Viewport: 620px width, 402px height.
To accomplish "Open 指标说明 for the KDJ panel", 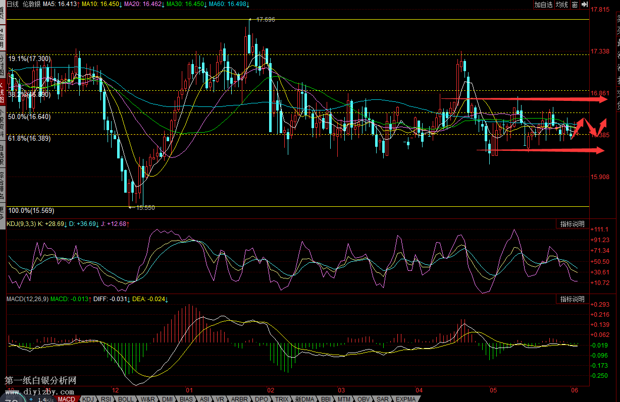I will point(572,224).
